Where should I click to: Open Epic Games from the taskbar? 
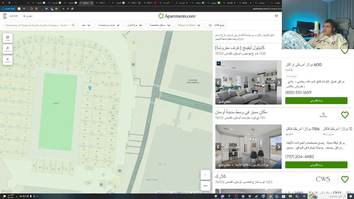click(229, 196)
